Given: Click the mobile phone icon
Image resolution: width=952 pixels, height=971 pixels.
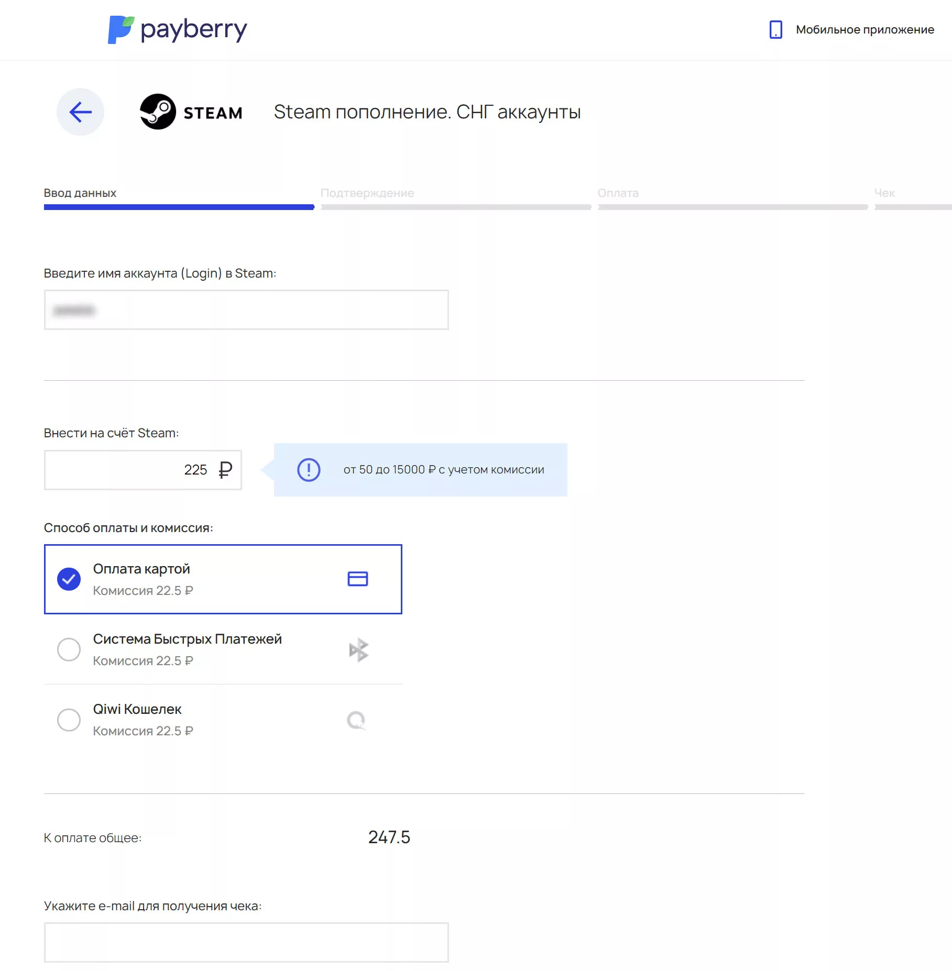Looking at the screenshot, I should [775, 30].
